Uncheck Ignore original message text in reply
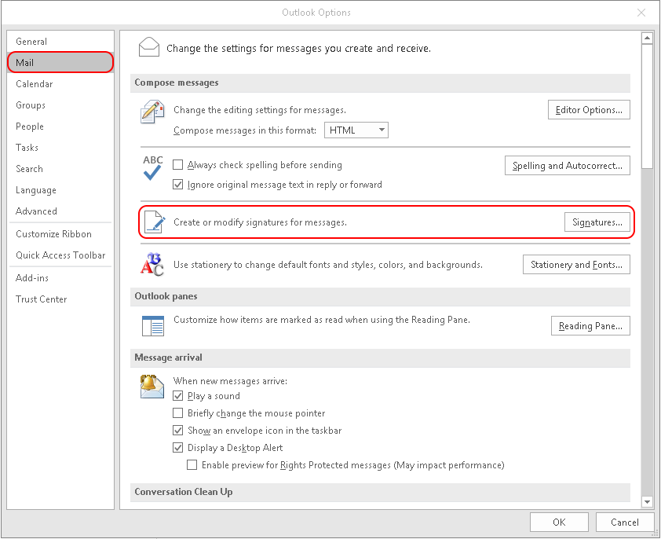The image size is (661, 539). click(x=178, y=185)
